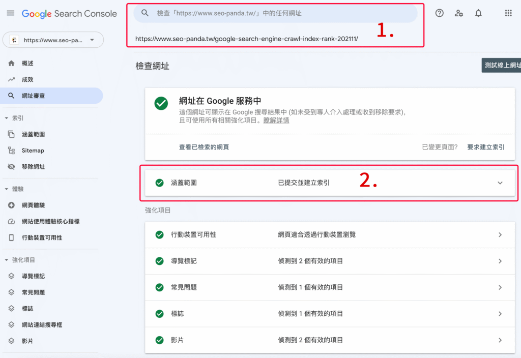The width and height of the screenshot is (521, 358).
Task: Open the hamburger main menu
Action: click(11, 13)
